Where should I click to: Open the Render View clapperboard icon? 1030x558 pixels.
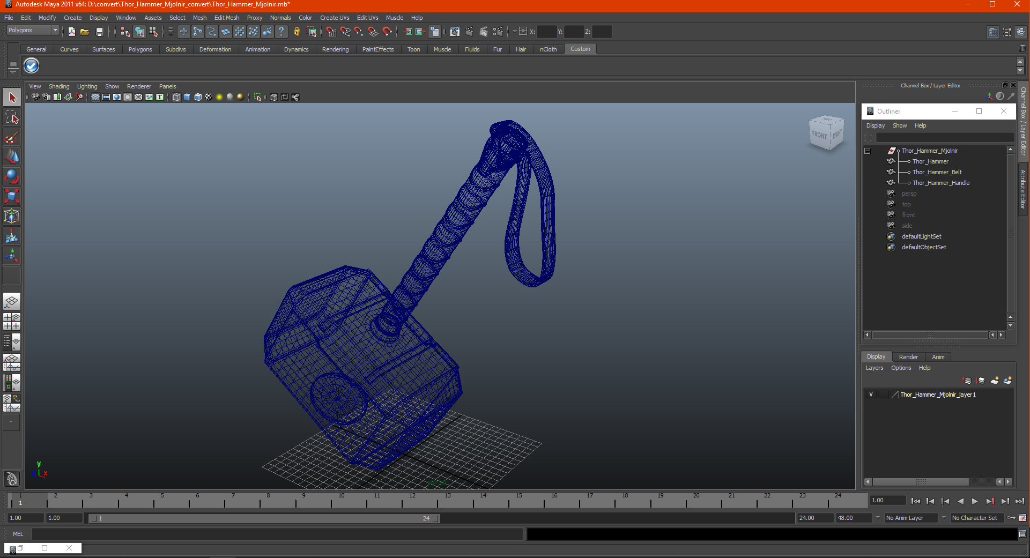coord(455,32)
